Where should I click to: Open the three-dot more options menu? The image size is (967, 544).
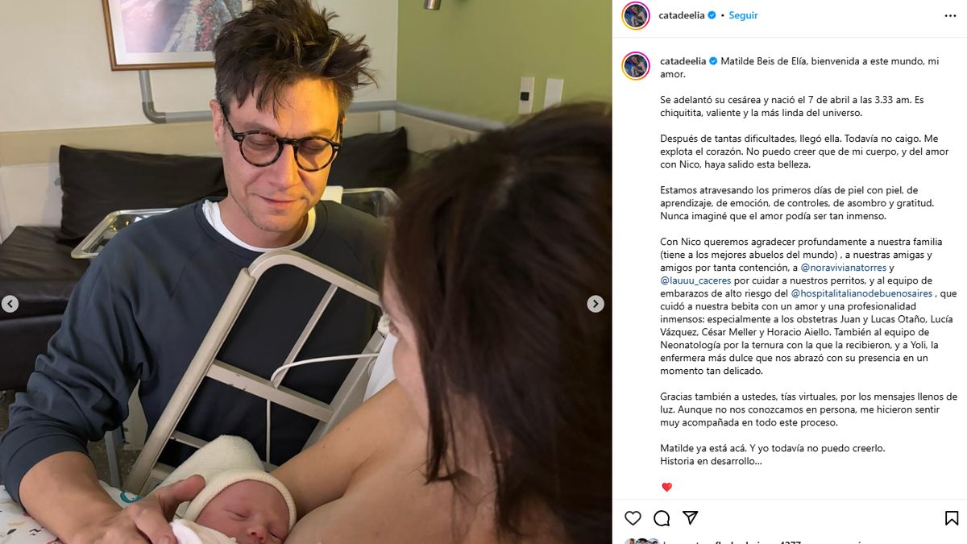point(951,15)
